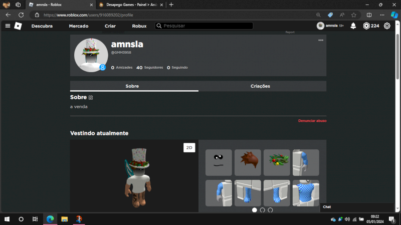The image size is (401, 225).
Task: Reload the page with refresh icon
Action: [x=21, y=15]
